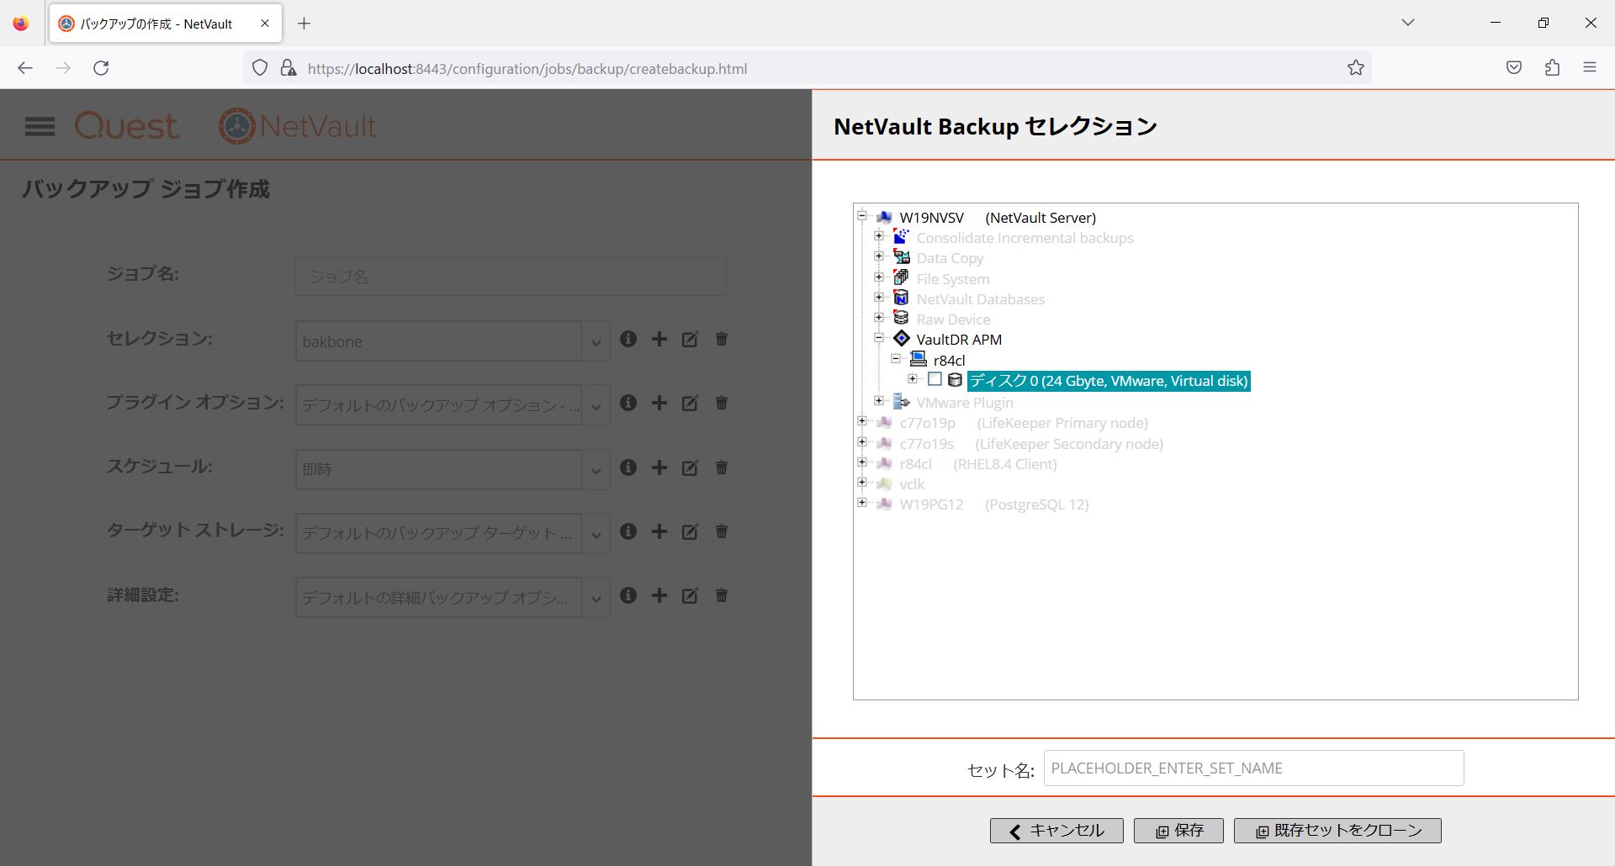This screenshot has width=1615, height=866.
Task: Expand Consolidate Incremental backups node
Action: click(879, 236)
